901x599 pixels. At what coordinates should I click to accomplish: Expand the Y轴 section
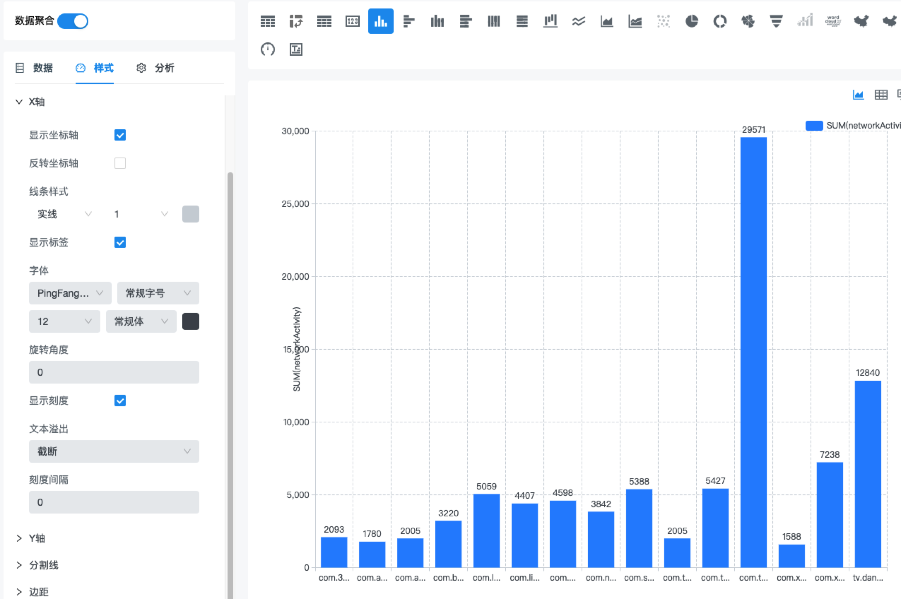[37, 538]
